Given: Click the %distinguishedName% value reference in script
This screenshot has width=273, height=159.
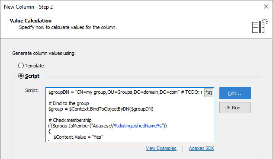Looking at the screenshot, I should pyautogui.click(x=138, y=126).
